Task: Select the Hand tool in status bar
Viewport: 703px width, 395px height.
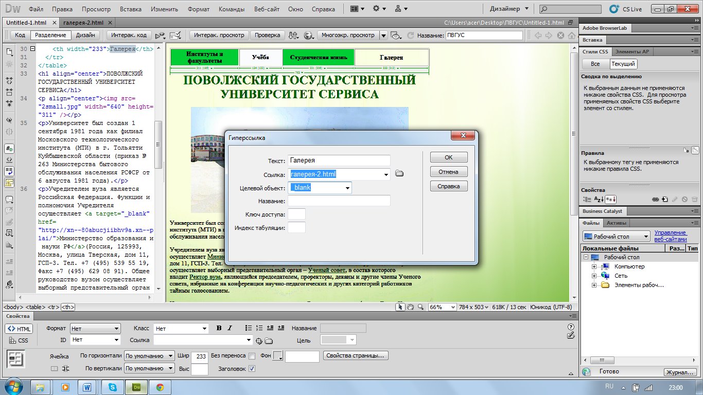Action: point(410,307)
